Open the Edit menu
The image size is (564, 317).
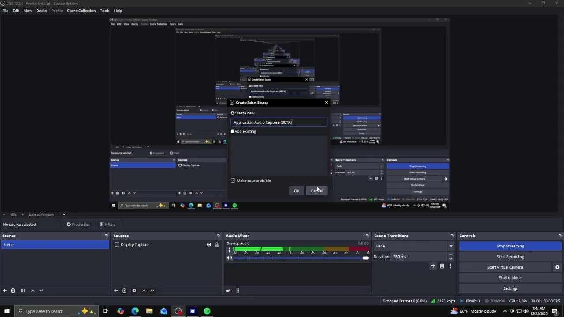pyautogui.click(x=16, y=11)
